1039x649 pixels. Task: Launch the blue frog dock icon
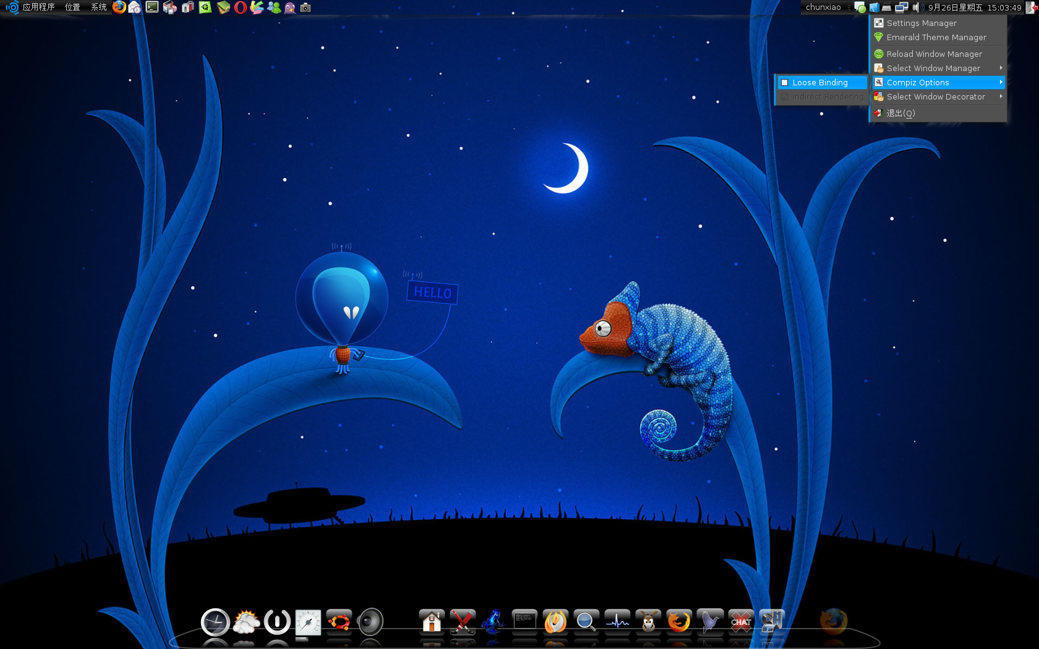click(494, 621)
